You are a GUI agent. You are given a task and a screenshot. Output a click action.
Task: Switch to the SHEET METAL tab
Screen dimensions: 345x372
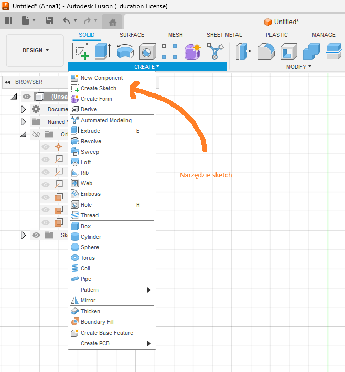(224, 35)
